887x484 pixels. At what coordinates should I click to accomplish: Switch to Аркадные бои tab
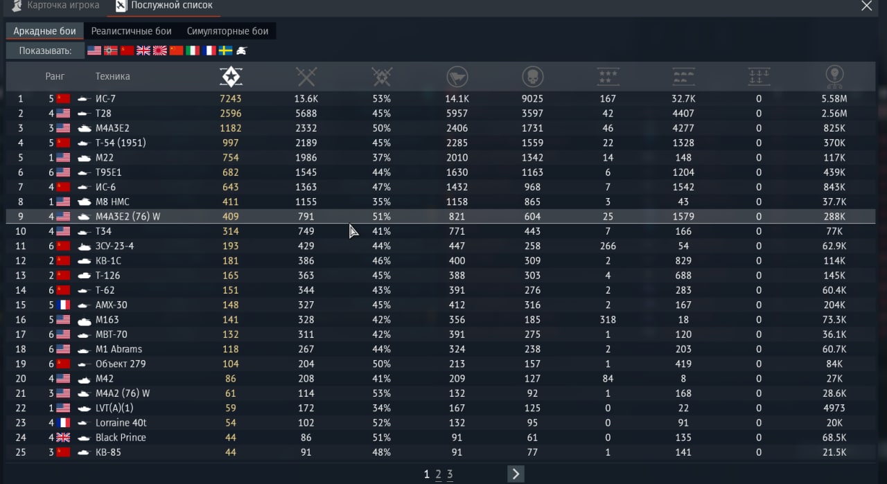45,31
